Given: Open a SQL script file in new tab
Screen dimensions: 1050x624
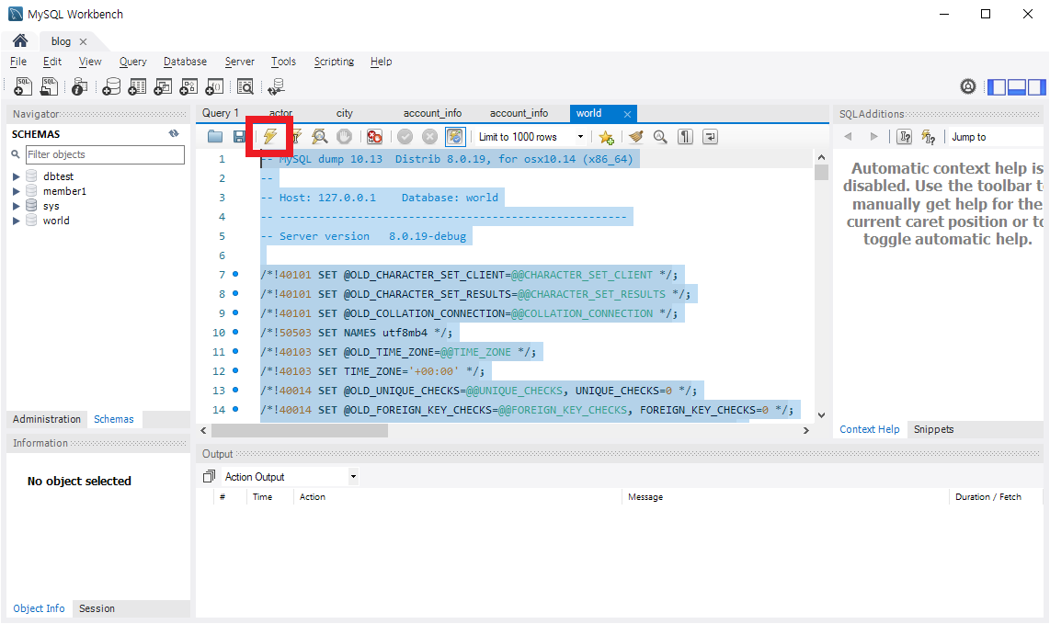Looking at the screenshot, I should [49, 86].
